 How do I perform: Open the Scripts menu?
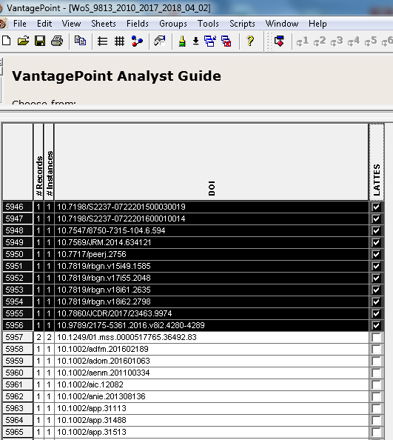pos(242,24)
